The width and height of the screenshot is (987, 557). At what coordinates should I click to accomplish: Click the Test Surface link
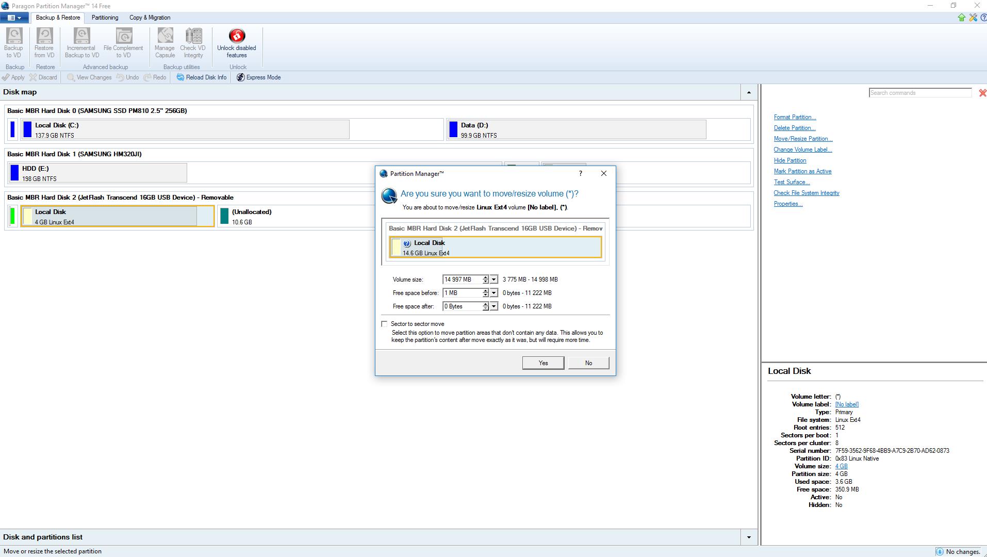[792, 182]
